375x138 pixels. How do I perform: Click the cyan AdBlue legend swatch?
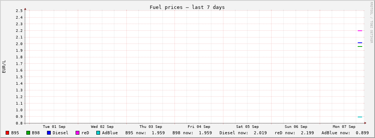click(x=98, y=133)
